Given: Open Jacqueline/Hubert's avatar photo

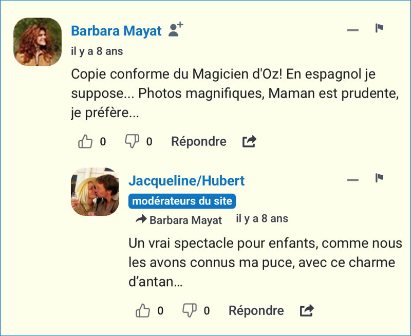Looking at the screenshot, I should pos(95,192).
